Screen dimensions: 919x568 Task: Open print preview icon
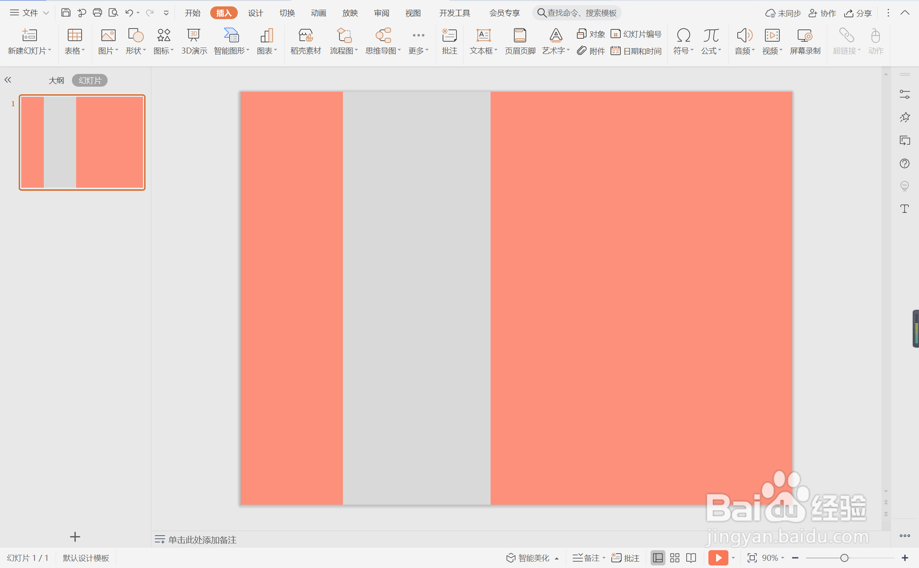(113, 13)
